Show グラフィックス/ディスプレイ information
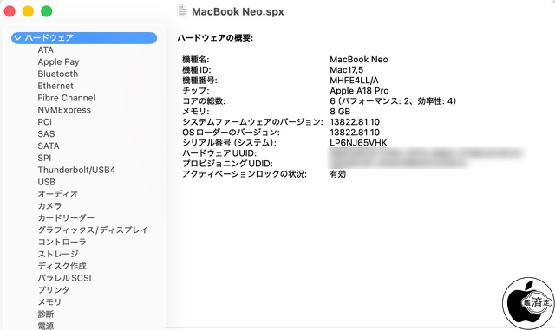The height and width of the screenshot is (330, 555). point(93,230)
